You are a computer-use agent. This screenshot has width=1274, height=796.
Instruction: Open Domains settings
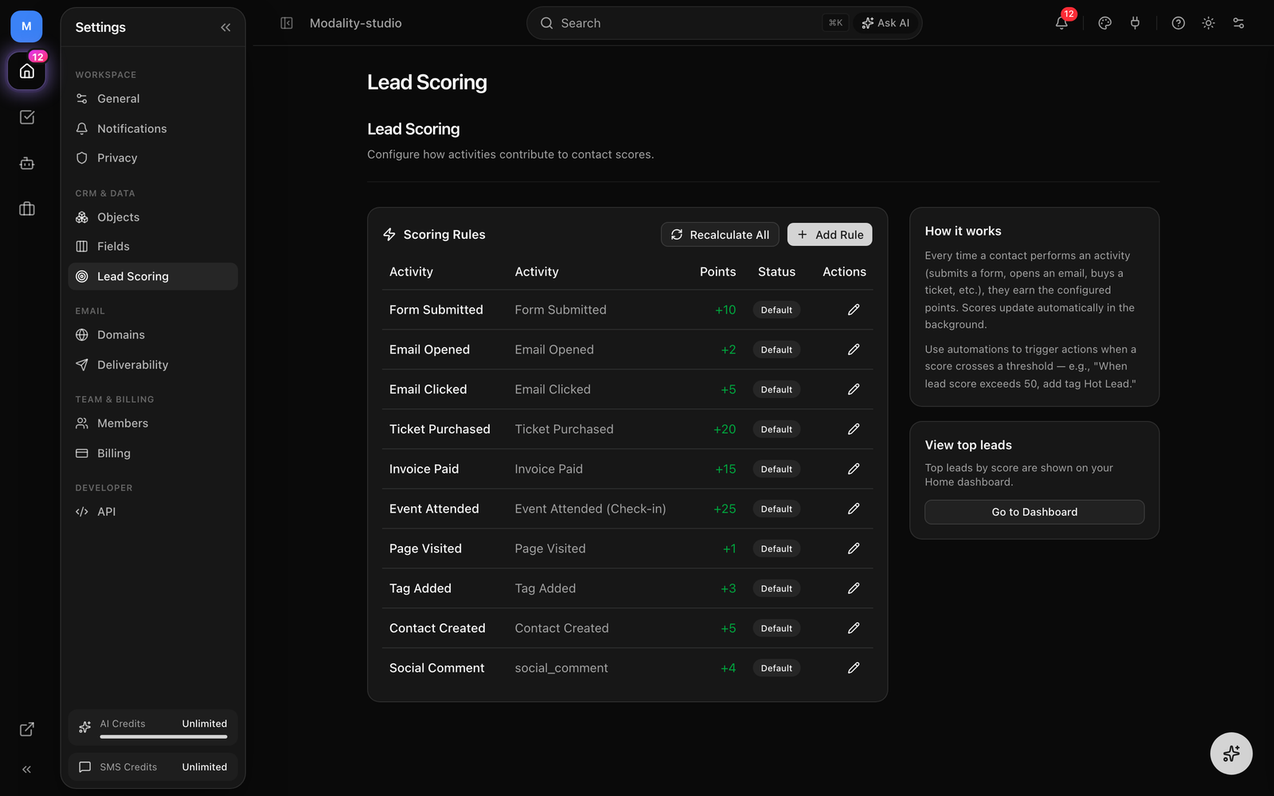(x=153, y=335)
